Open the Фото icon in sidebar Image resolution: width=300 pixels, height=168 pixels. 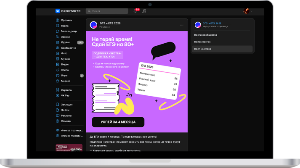[x=57, y=53]
